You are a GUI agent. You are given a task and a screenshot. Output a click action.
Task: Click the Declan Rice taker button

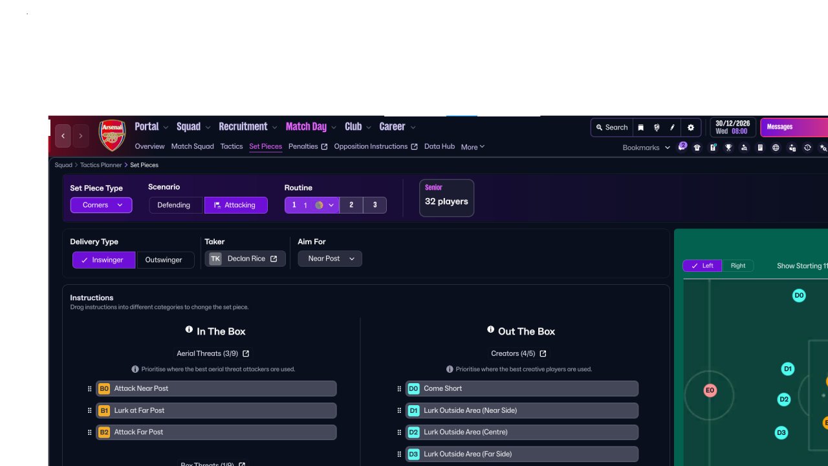pyautogui.click(x=245, y=259)
